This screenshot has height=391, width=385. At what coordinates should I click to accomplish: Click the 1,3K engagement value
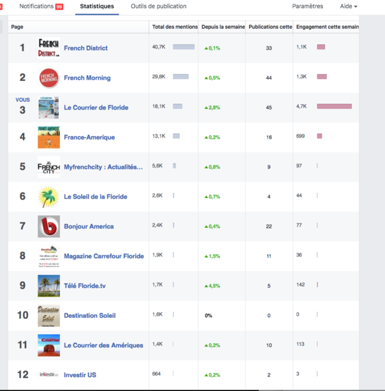pyautogui.click(x=301, y=76)
